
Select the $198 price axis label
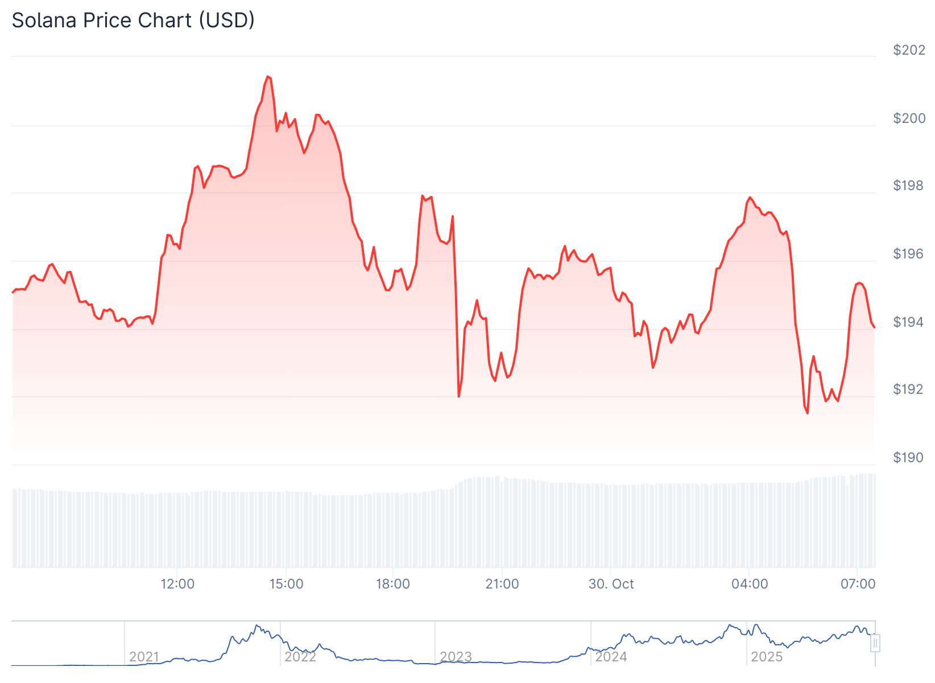pyautogui.click(x=909, y=186)
